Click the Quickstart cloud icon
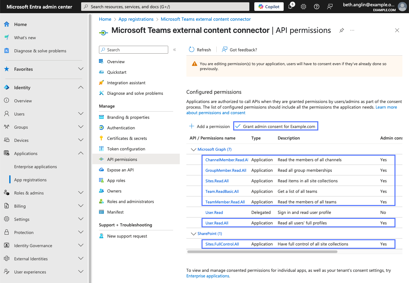The image size is (409, 283). pyautogui.click(x=102, y=72)
